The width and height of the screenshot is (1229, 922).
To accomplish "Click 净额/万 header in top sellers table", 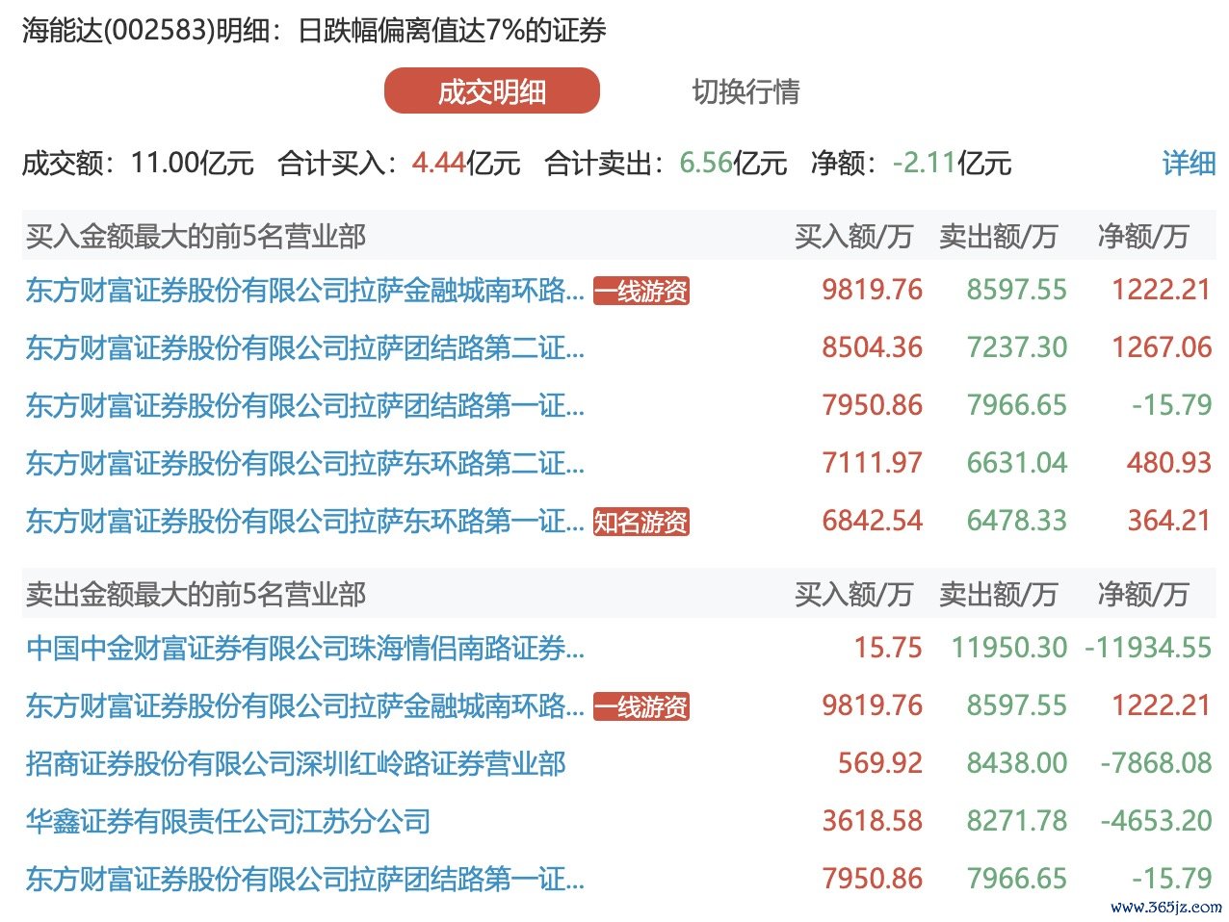I will (x=1142, y=595).
